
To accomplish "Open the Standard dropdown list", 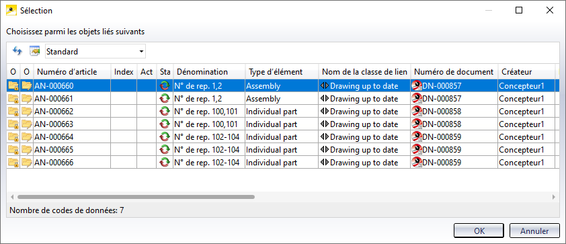I will click(x=95, y=52).
